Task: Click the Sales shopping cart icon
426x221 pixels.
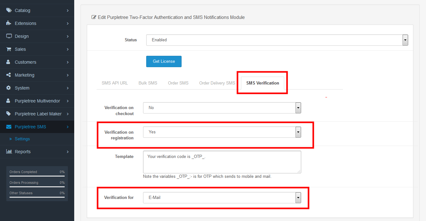Action: click(x=9, y=49)
